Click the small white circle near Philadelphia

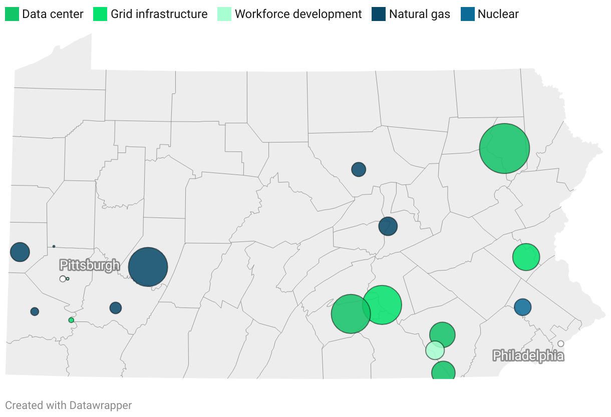pos(561,343)
